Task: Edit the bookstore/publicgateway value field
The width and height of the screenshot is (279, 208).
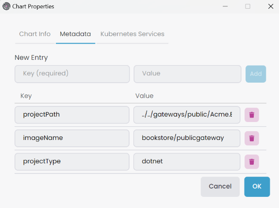Action: tap(187, 139)
